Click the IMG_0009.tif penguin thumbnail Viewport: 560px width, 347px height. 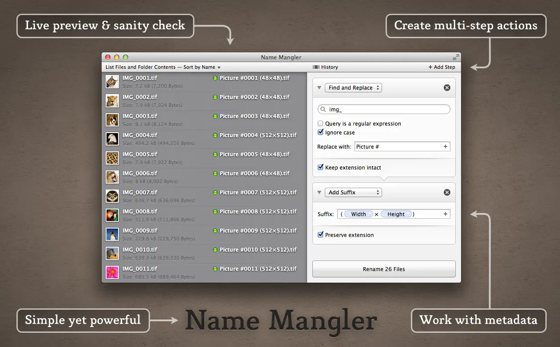112,234
